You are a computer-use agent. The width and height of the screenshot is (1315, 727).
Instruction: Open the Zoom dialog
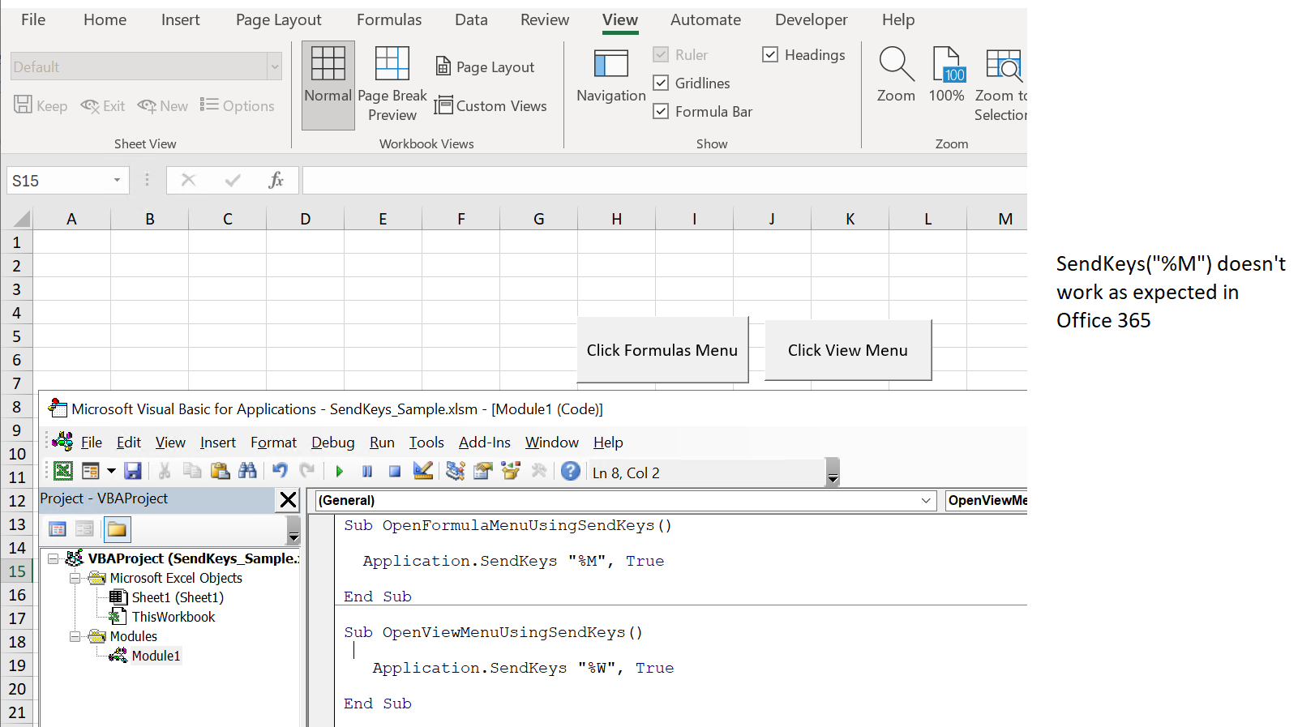pyautogui.click(x=896, y=75)
